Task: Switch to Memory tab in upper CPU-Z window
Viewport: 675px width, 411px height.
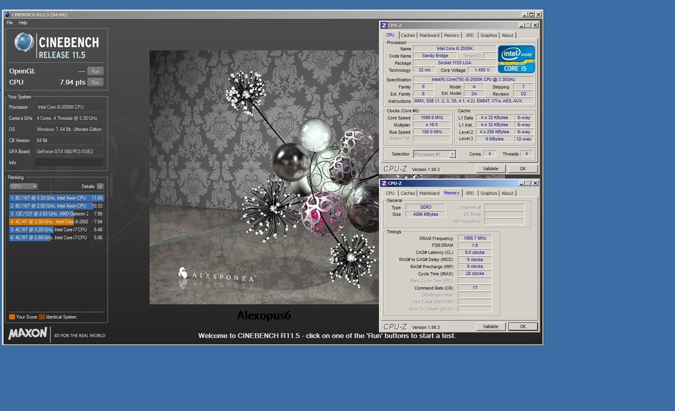Action: click(452, 35)
